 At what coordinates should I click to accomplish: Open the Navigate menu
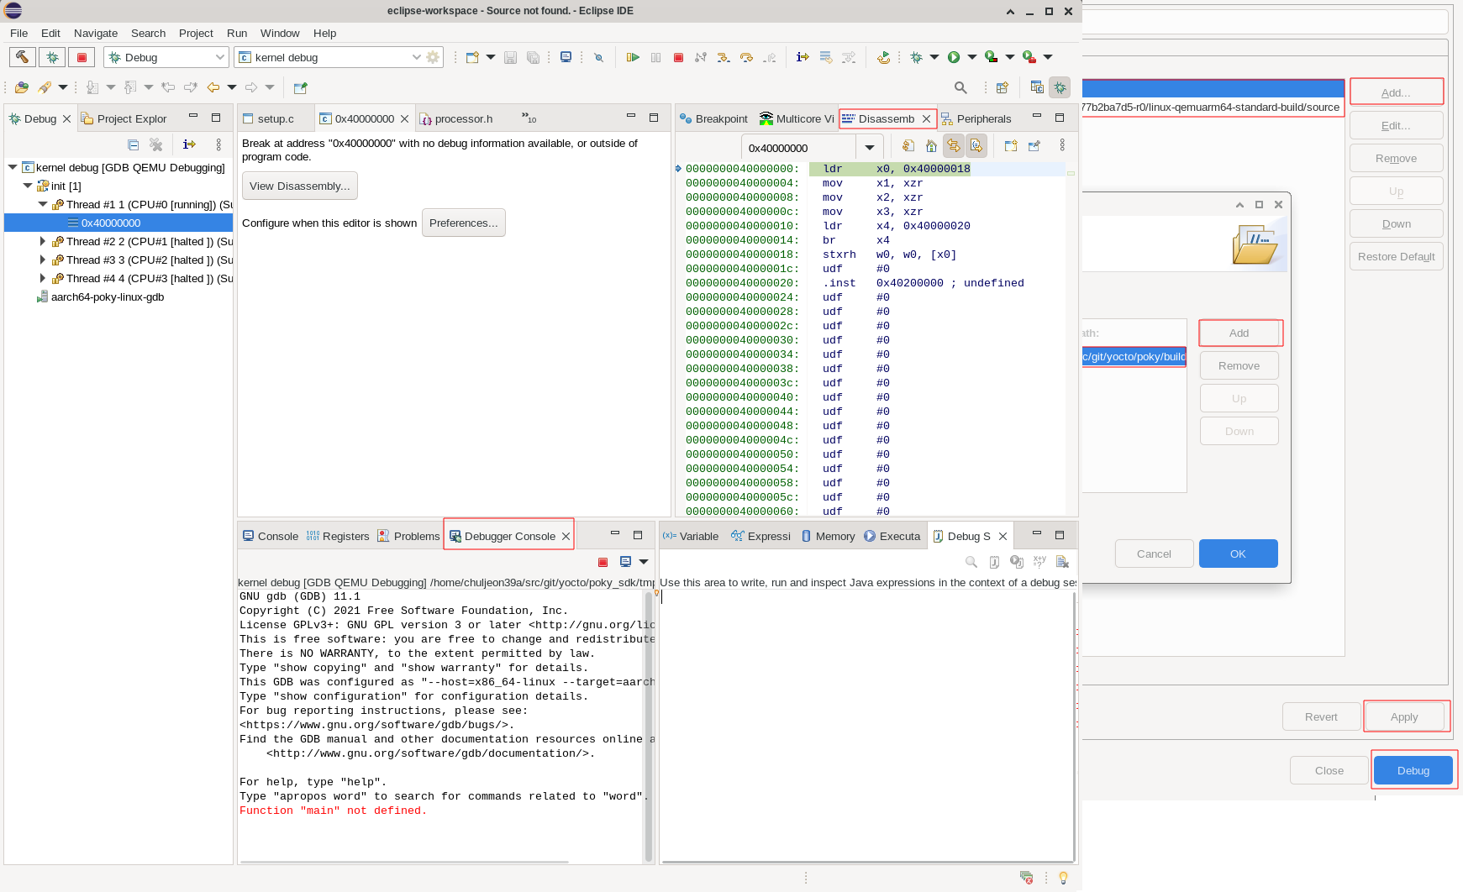click(x=96, y=33)
